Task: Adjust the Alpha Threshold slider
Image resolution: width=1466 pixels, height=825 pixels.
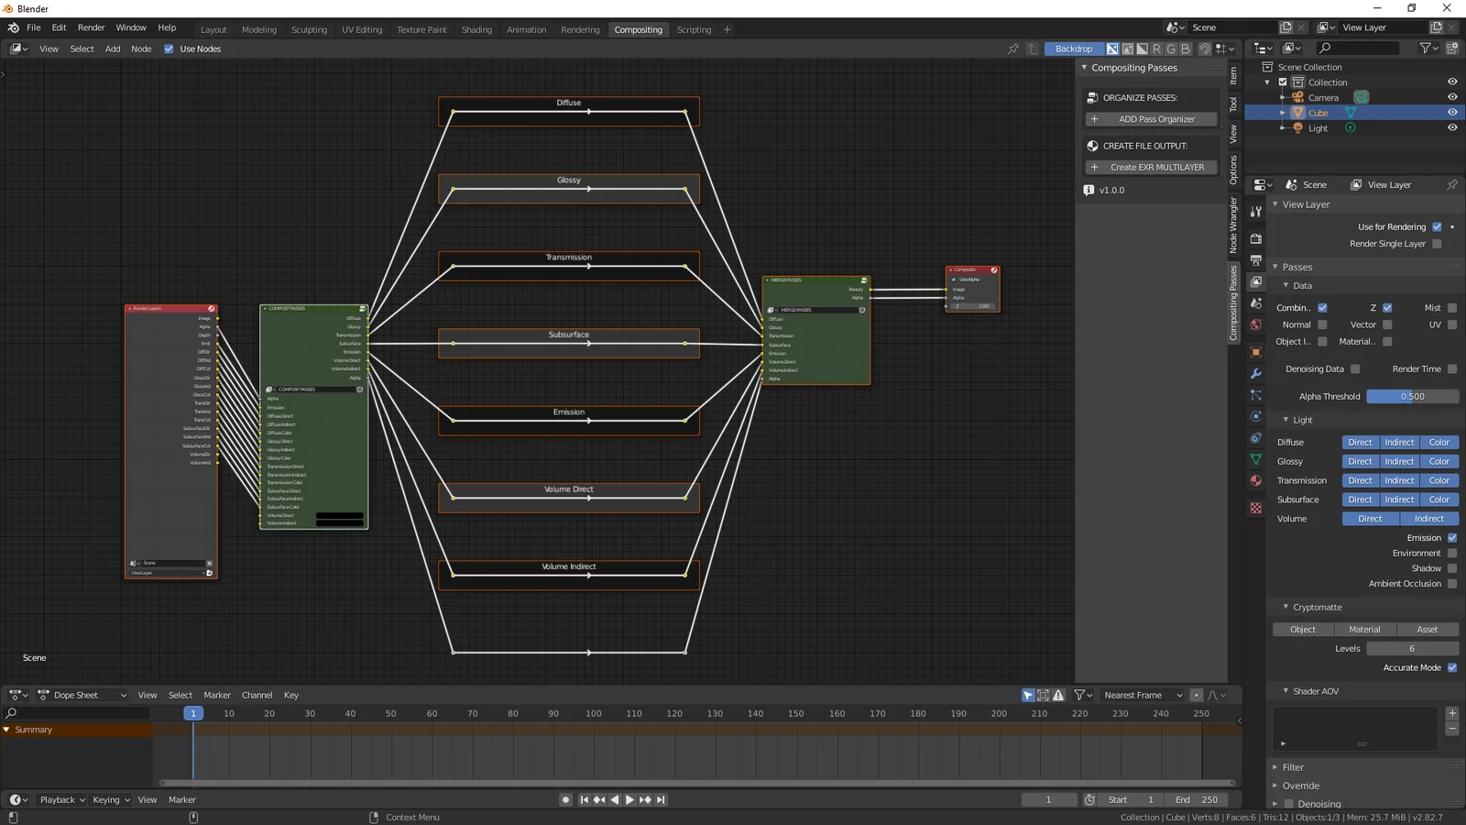Action: (x=1412, y=397)
